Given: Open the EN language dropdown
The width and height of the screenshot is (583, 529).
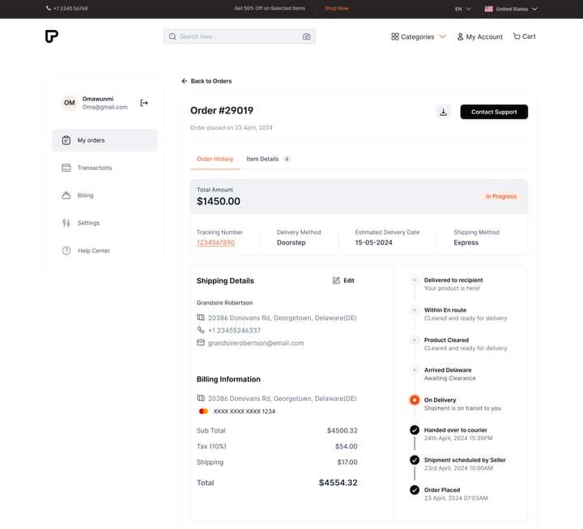Looking at the screenshot, I should [x=463, y=9].
